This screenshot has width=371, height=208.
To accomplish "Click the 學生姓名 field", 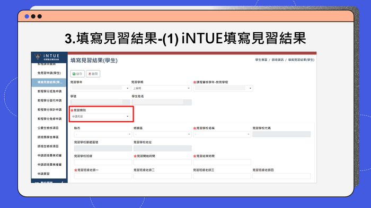I will [162, 102].
